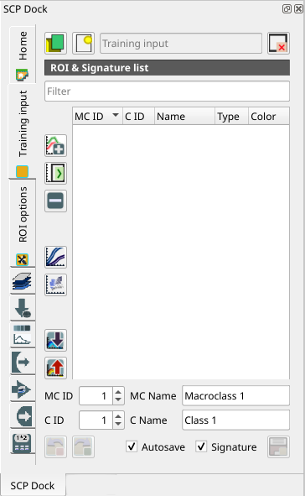
Task: Edit C Name field Class 1
Action: [235, 420]
